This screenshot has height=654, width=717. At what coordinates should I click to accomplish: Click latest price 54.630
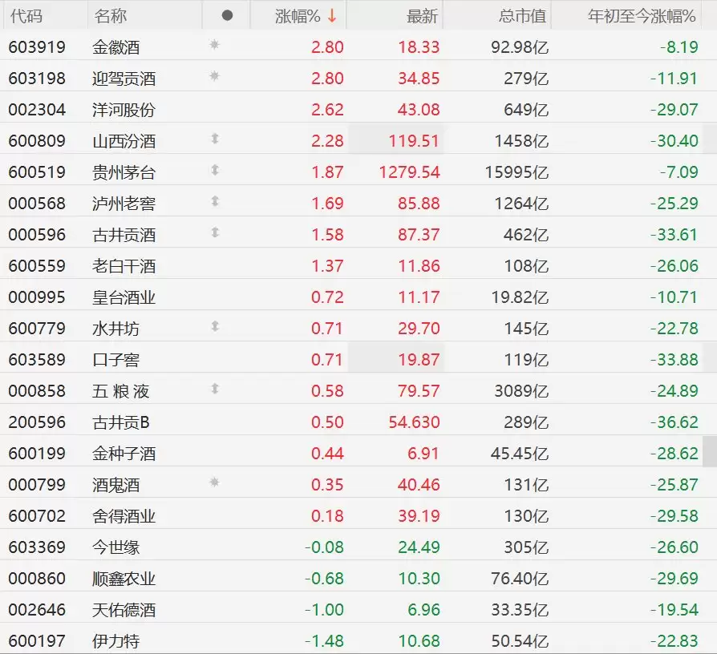pos(415,422)
